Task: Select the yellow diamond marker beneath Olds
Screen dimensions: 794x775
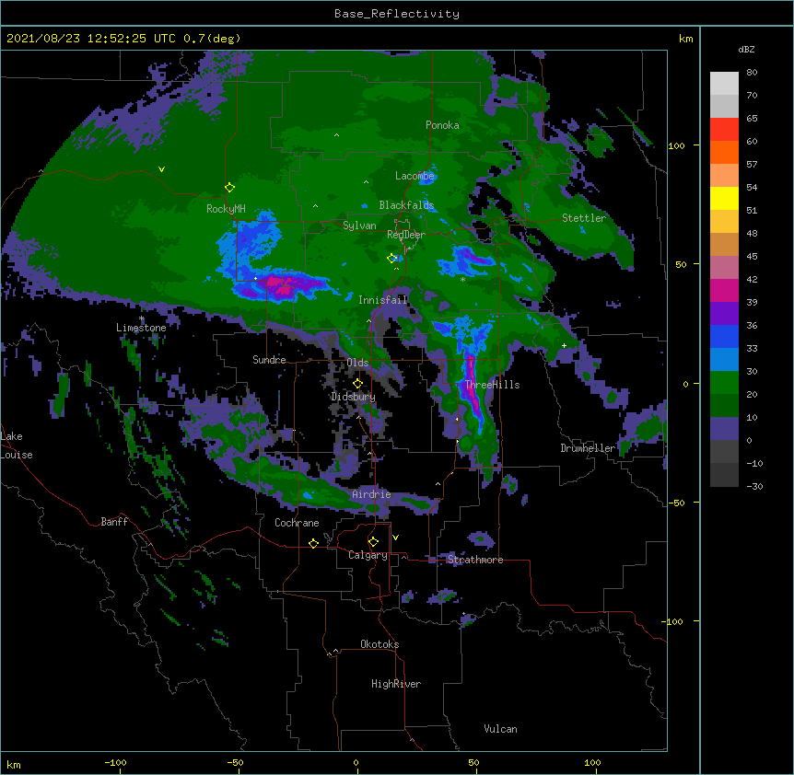Action: 357,384
